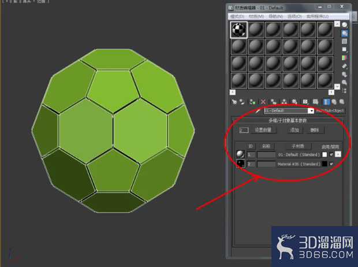This screenshot has width=358, height=267.
Task: Click sample slots scroll down arrow
Action: [x=337, y=87]
